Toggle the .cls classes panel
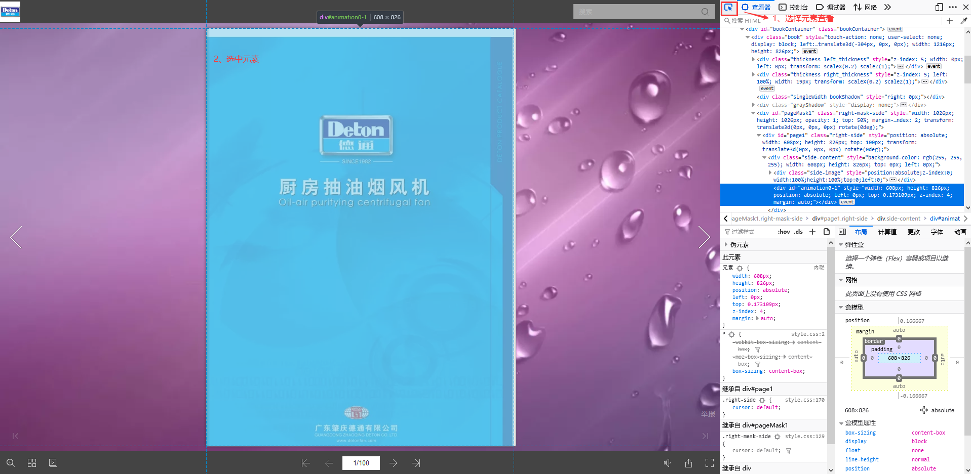This screenshot has height=474, width=971. click(x=798, y=232)
